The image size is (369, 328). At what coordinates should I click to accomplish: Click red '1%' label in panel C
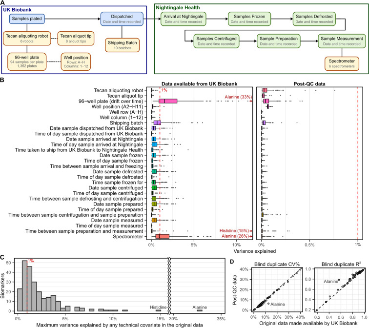tap(31, 261)
